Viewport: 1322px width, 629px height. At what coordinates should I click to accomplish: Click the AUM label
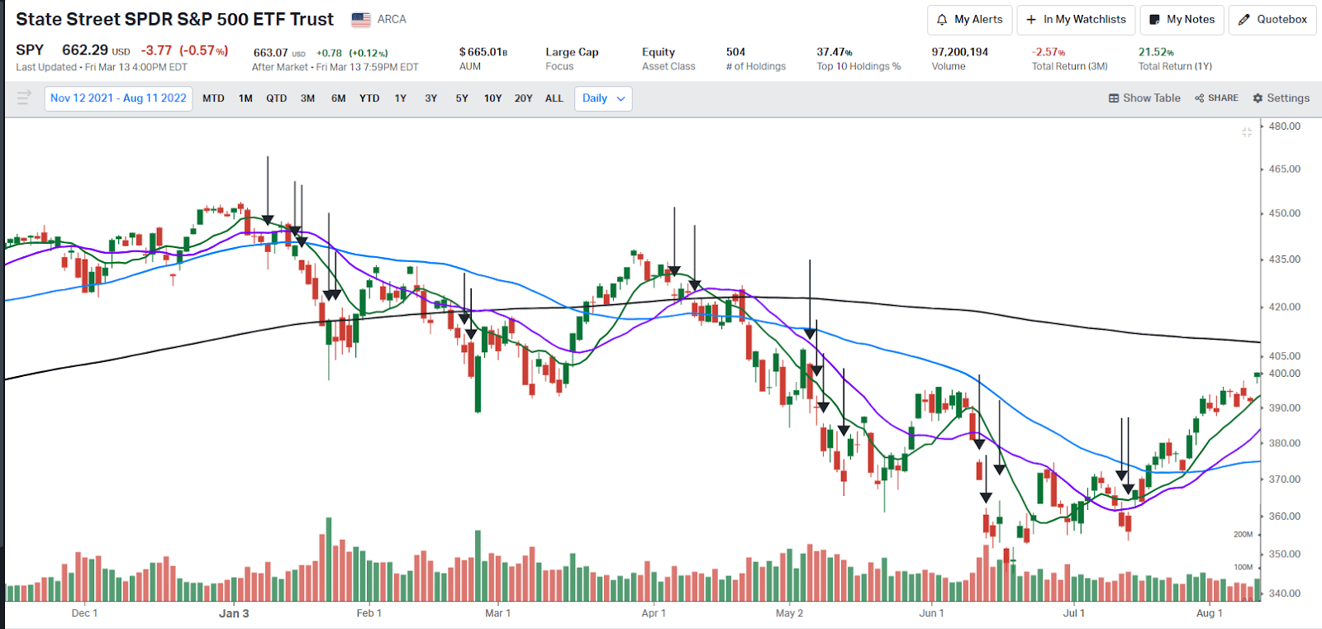coord(470,66)
